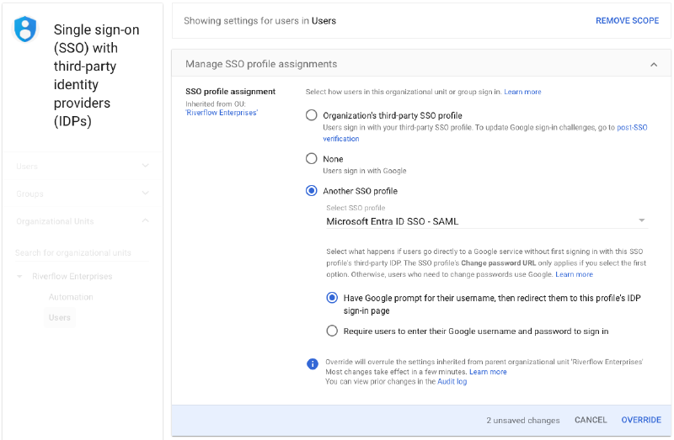The image size is (674, 440).
Task: Collapse Riverflow Enterprises tree arrow
Action: (x=19, y=277)
